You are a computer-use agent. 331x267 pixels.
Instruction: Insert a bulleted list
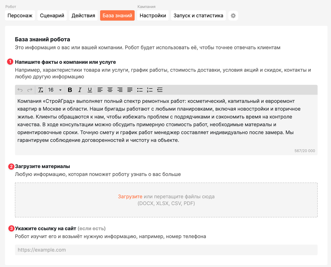[140, 90]
